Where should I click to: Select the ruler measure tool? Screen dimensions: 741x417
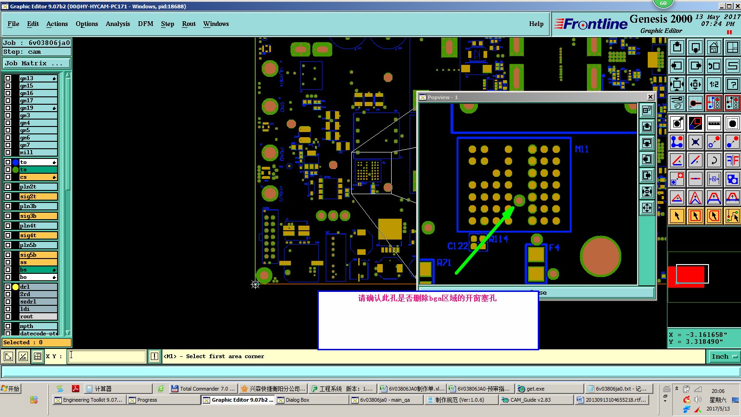(714, 123)
